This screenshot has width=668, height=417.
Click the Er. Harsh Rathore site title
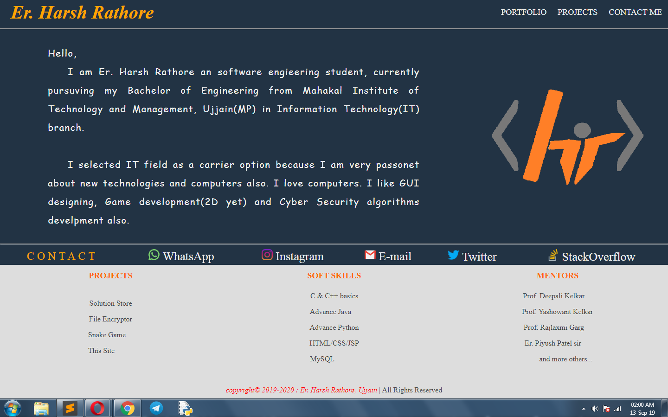[x=82, y=13]
